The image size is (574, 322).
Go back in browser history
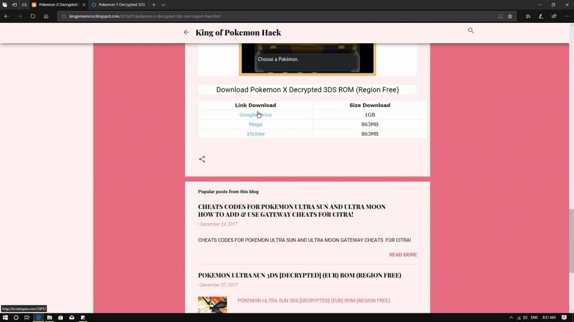[x=7, y=16]
